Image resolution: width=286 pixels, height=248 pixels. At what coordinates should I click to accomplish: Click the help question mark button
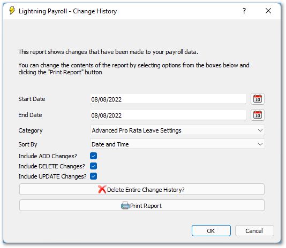point(244,11)
